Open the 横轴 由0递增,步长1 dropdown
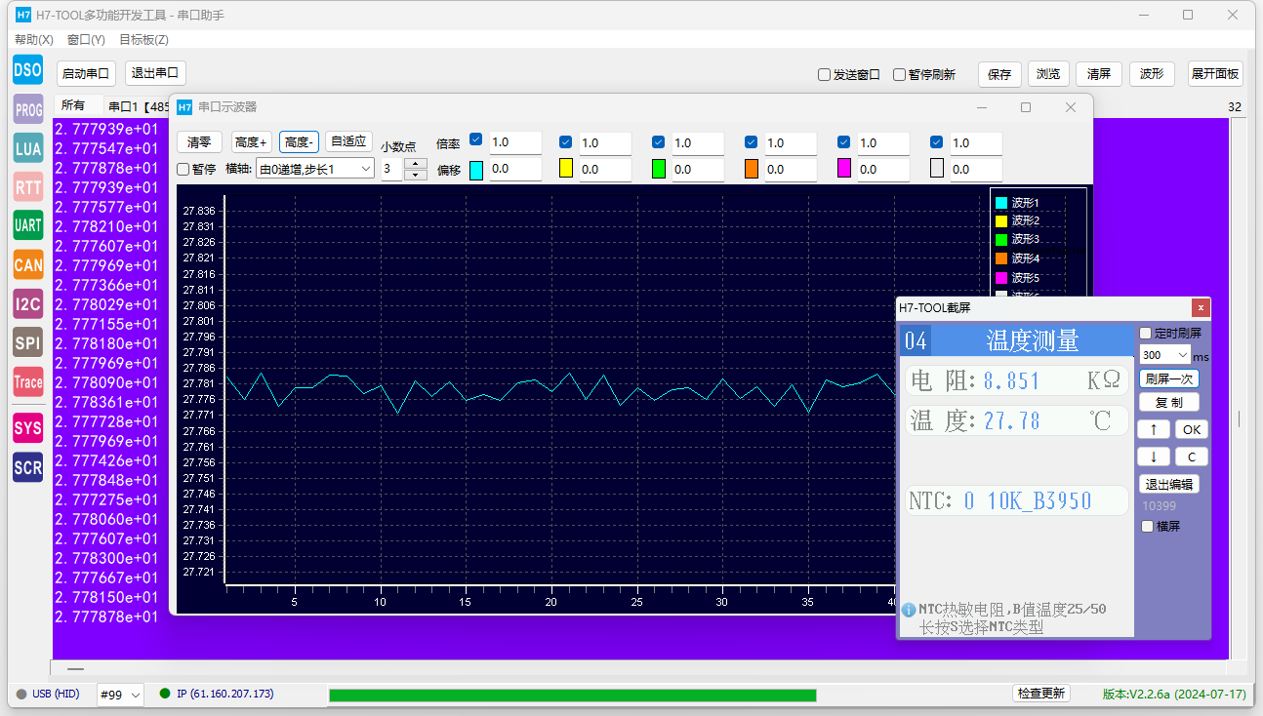The height and width of the screenshot is (716, 1263). click(x=315, y=169)
